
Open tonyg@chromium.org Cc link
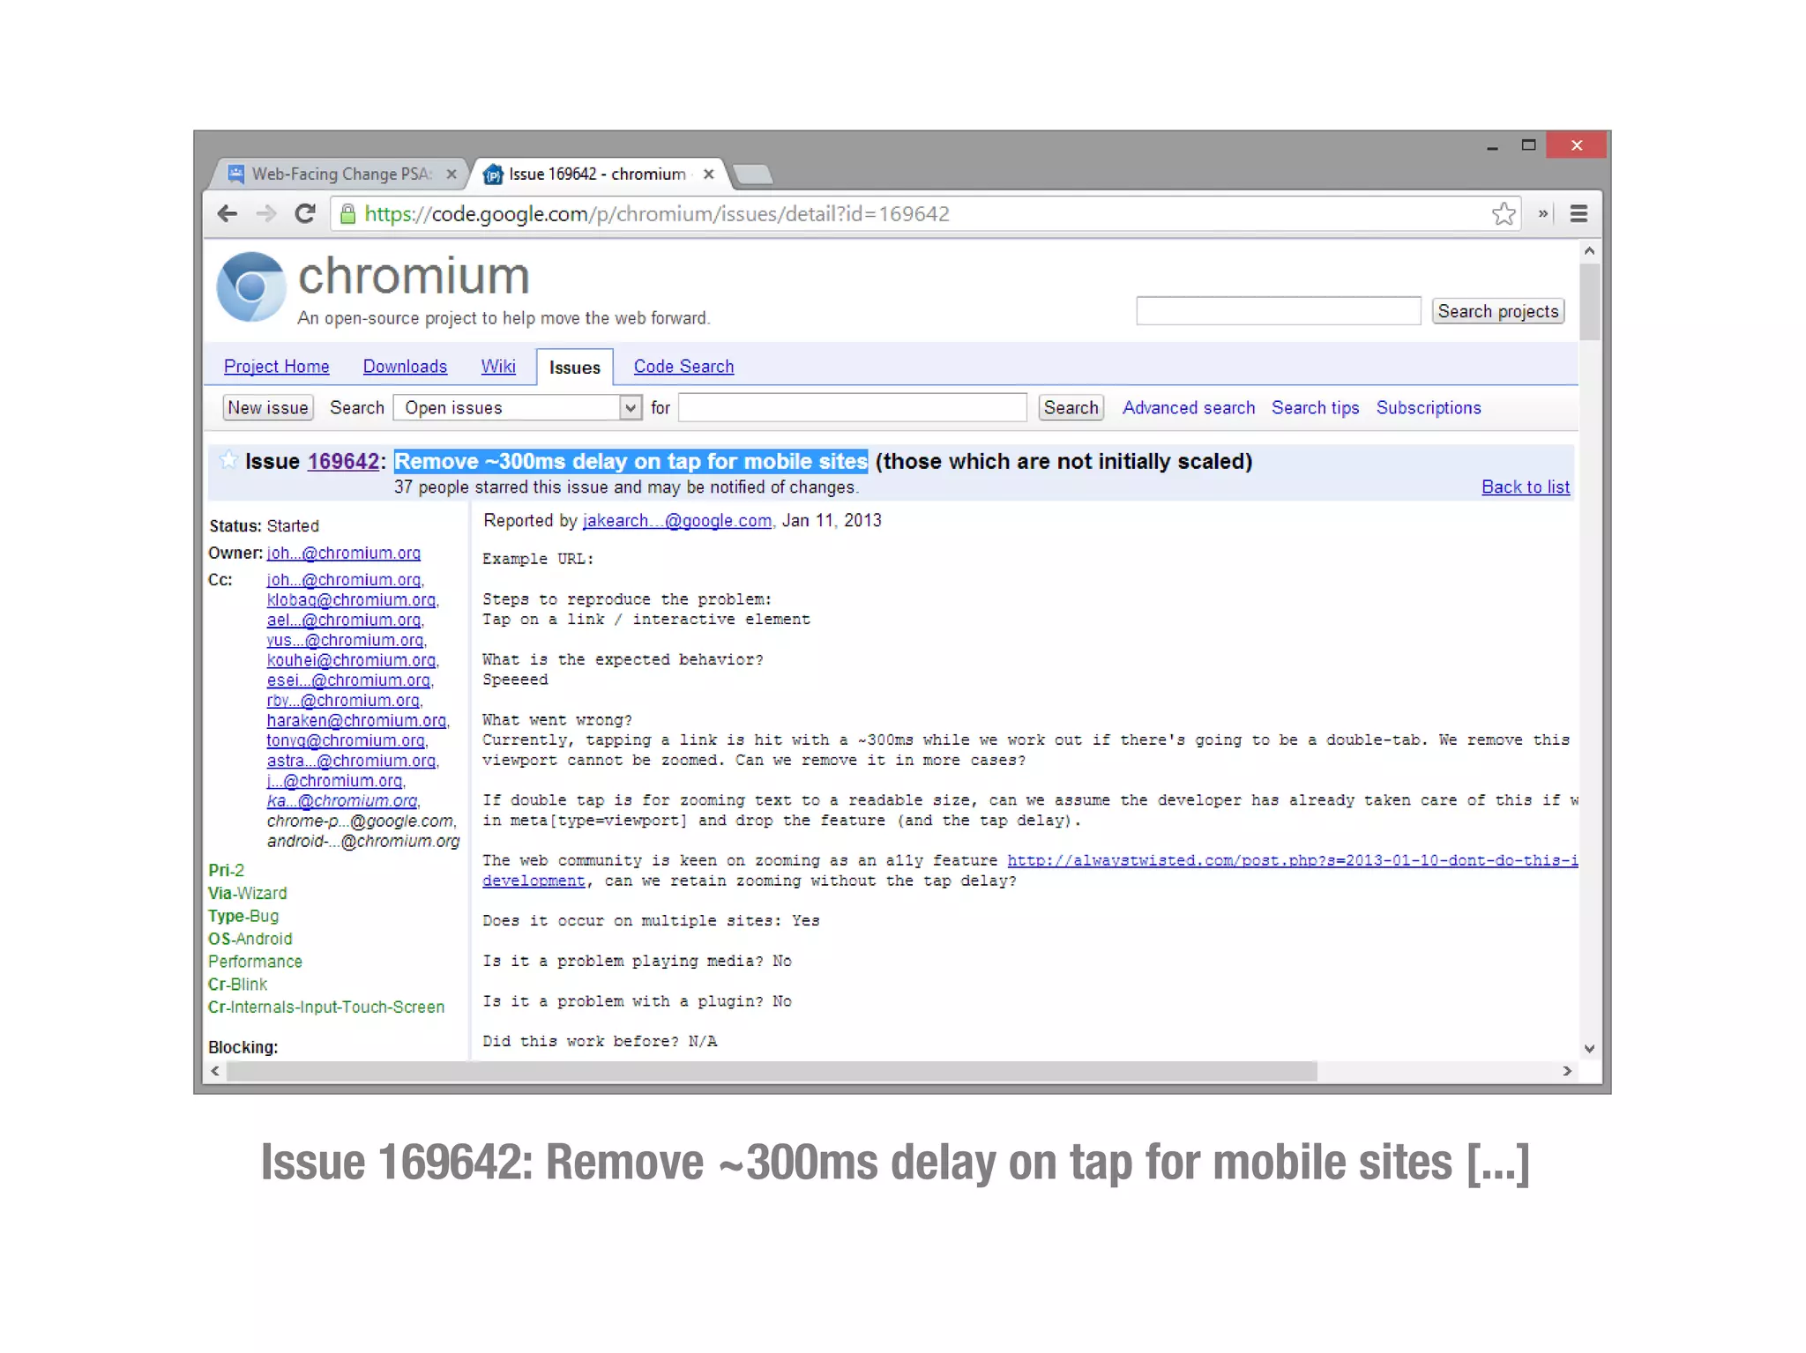(347, 740)
